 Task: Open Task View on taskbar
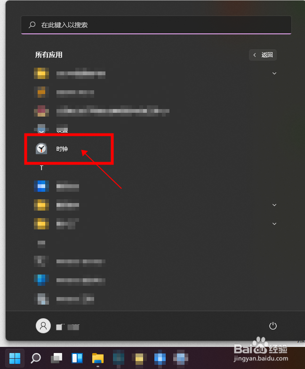coord(56,358)
